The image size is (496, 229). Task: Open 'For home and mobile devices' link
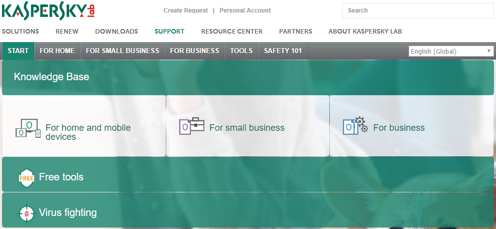coord(88,132)
